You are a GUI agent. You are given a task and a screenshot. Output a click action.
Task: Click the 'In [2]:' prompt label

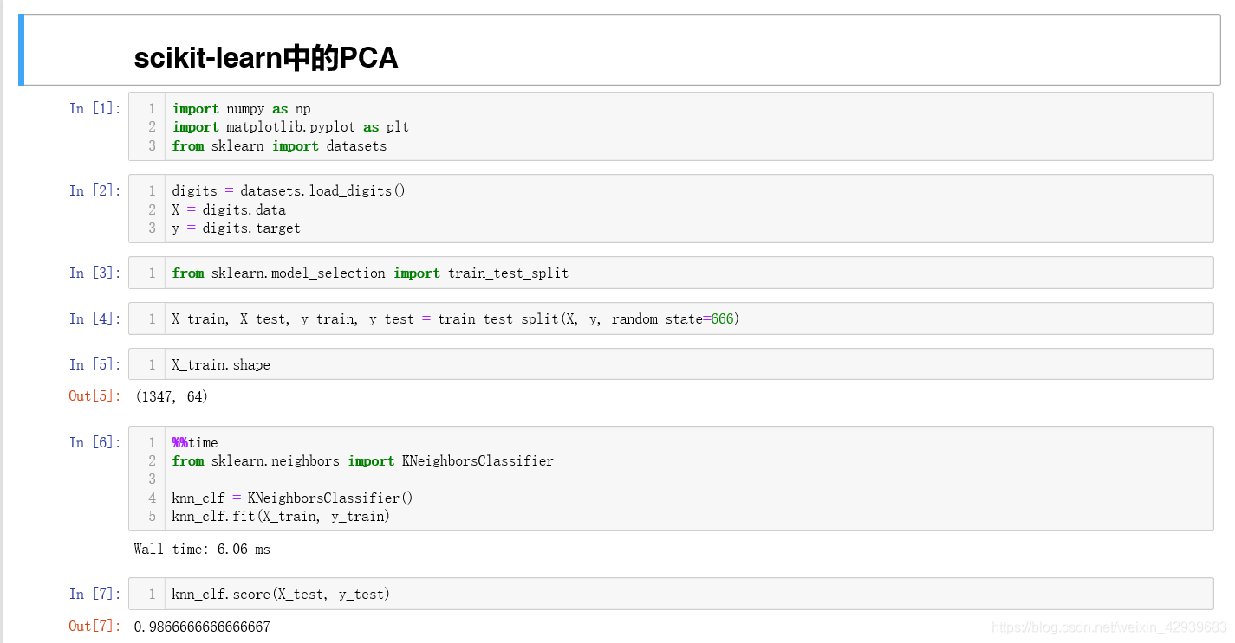95,190
